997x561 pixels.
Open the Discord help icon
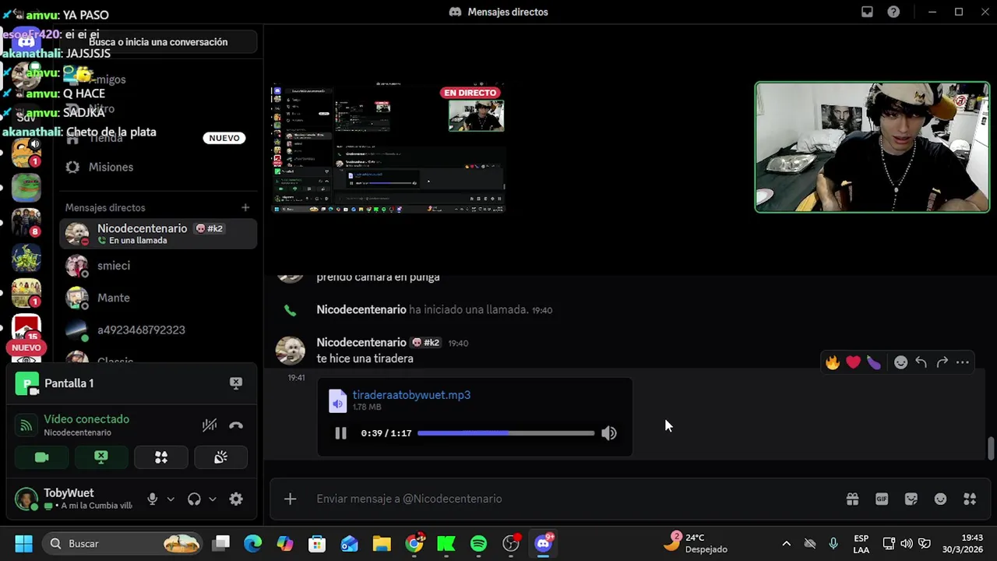click(x=893, y=12)
